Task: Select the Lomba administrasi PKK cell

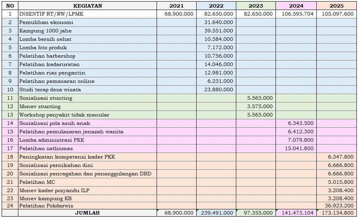Action: [x=87, y=140]
